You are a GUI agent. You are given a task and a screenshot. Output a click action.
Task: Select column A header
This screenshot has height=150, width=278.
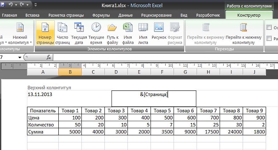click(43, 72)
